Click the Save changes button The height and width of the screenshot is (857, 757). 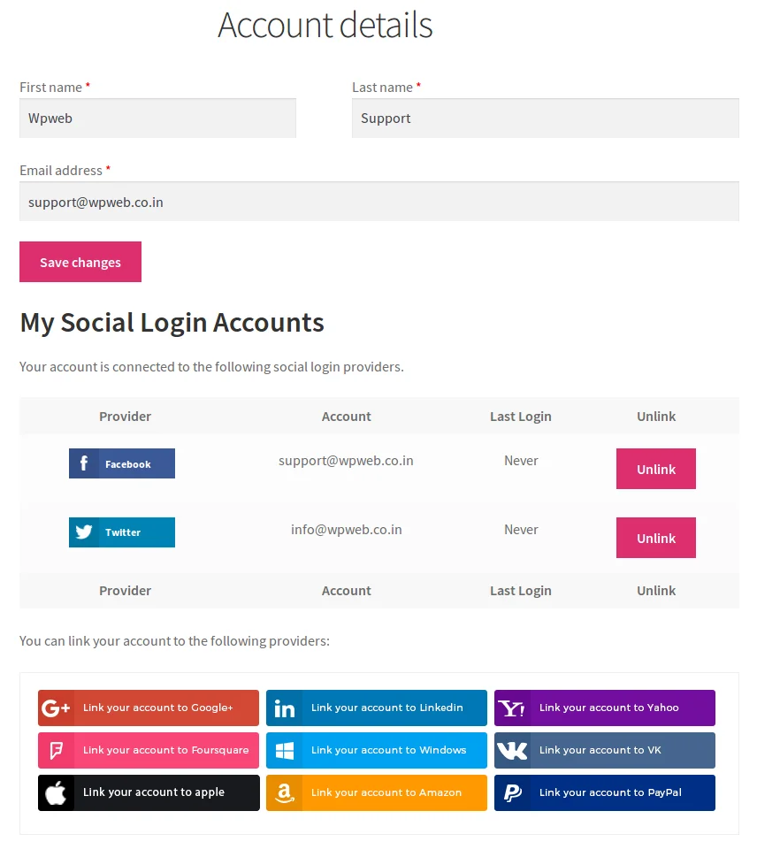point(80,262)
